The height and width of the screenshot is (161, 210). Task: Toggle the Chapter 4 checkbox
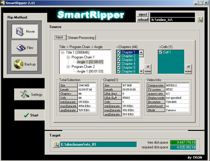click(x=119, y=64)
